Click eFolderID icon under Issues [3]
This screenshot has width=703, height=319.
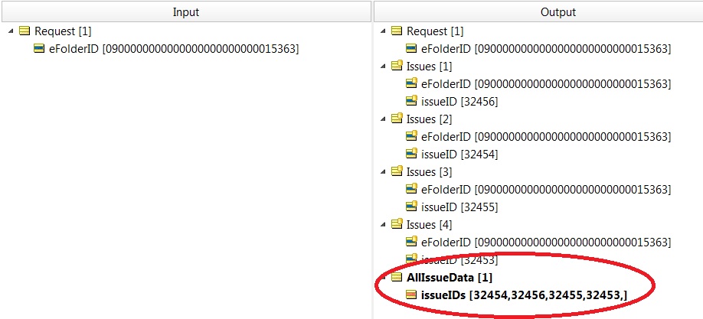[x=411, y=189]
